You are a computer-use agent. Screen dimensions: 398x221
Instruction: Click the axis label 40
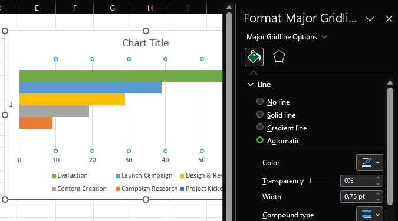(165, 160)
